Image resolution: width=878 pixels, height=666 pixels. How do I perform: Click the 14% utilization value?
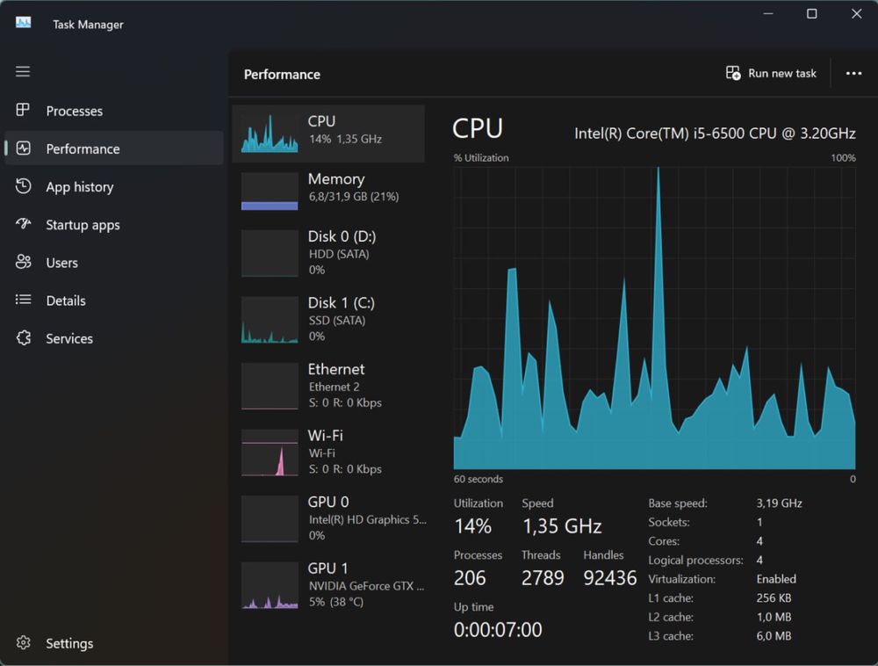472,526
